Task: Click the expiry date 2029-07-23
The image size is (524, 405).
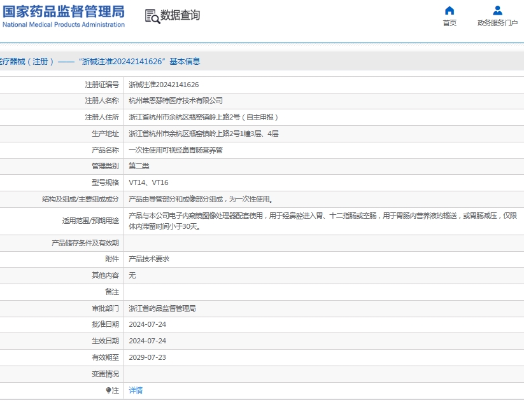Action: click(x=147, y=357)
